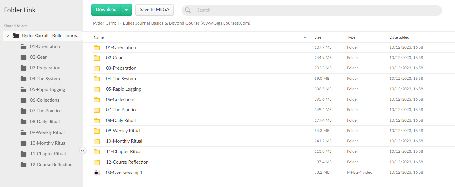Sort files by Date added column
The height and width of the screenshot is (187, 455).
[399, 37]
